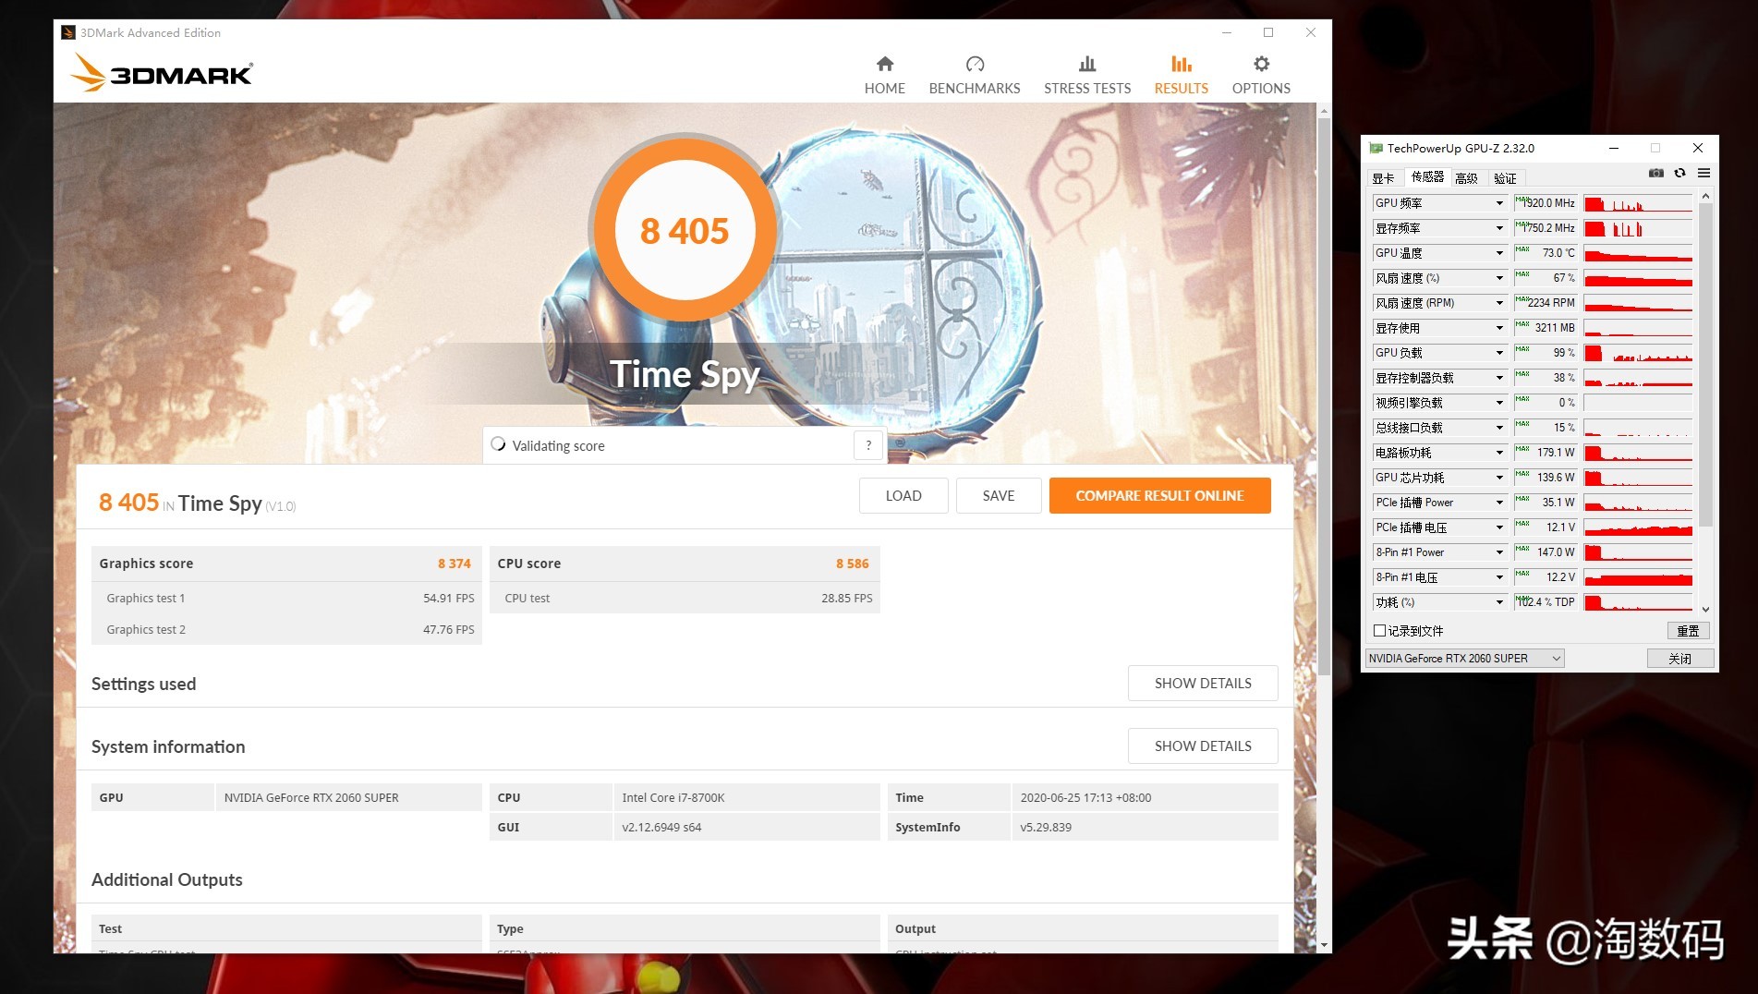1758x994 pixels.
Task: Open the NVIDIA GeForce RTX 2060 SUPER device selector
Action: click(x=1464, y=659)
